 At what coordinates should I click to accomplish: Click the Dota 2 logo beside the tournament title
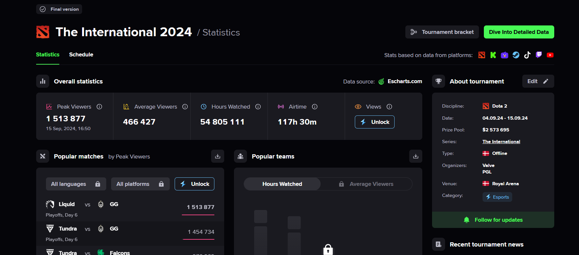tap(43, 32)
